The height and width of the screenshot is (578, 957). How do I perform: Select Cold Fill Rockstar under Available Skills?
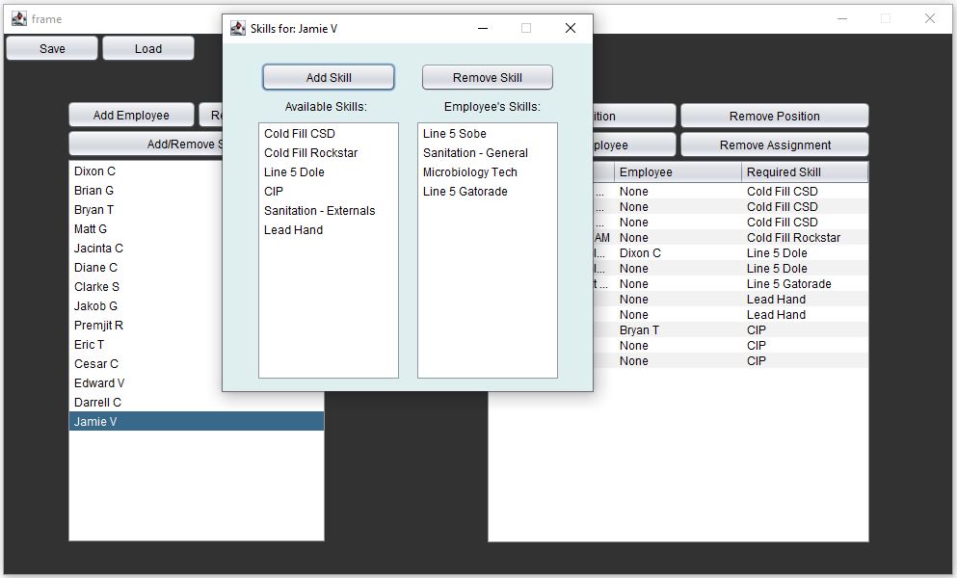click(310, 152)
